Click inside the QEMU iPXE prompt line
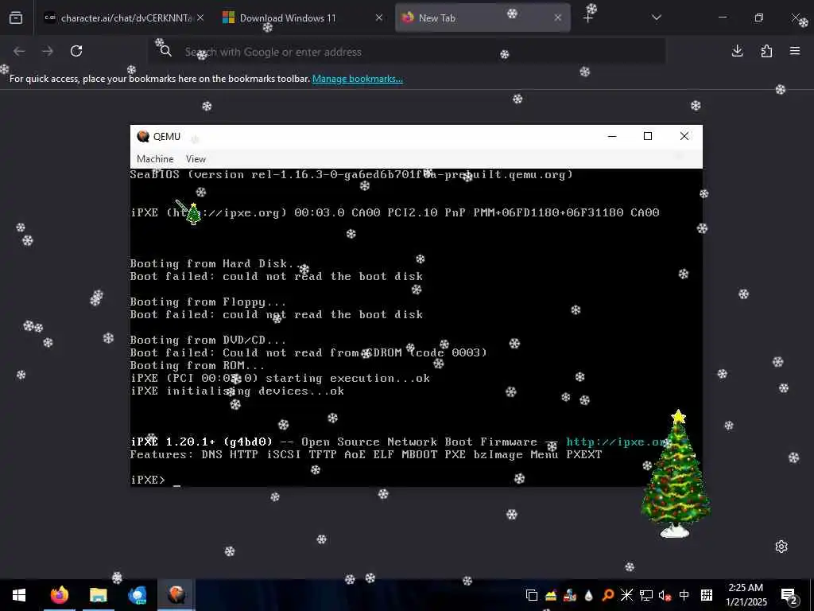814x611 pixels. [x=155, y=480]
